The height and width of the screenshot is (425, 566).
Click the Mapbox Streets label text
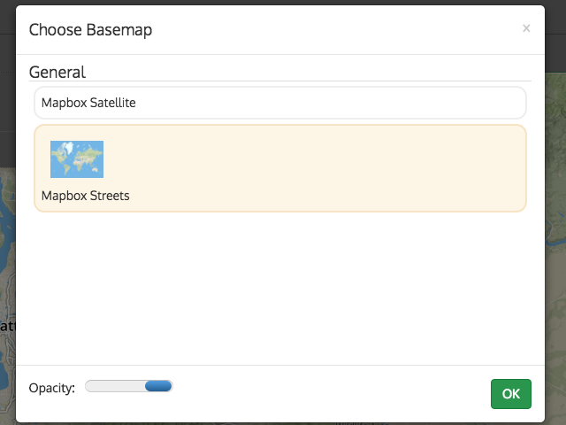(x=86, y=196)
